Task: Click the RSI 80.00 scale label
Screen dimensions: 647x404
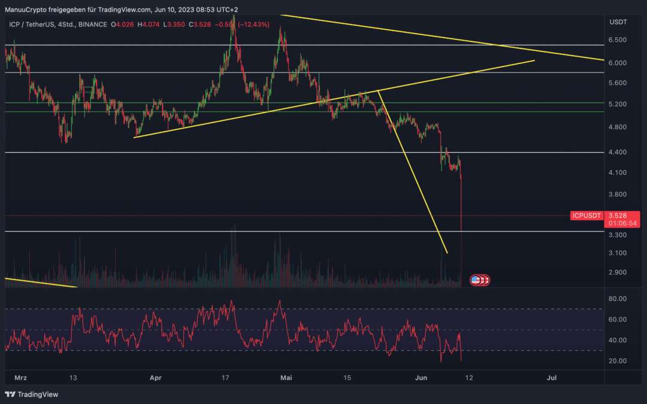Action: (x=617, y=299)
